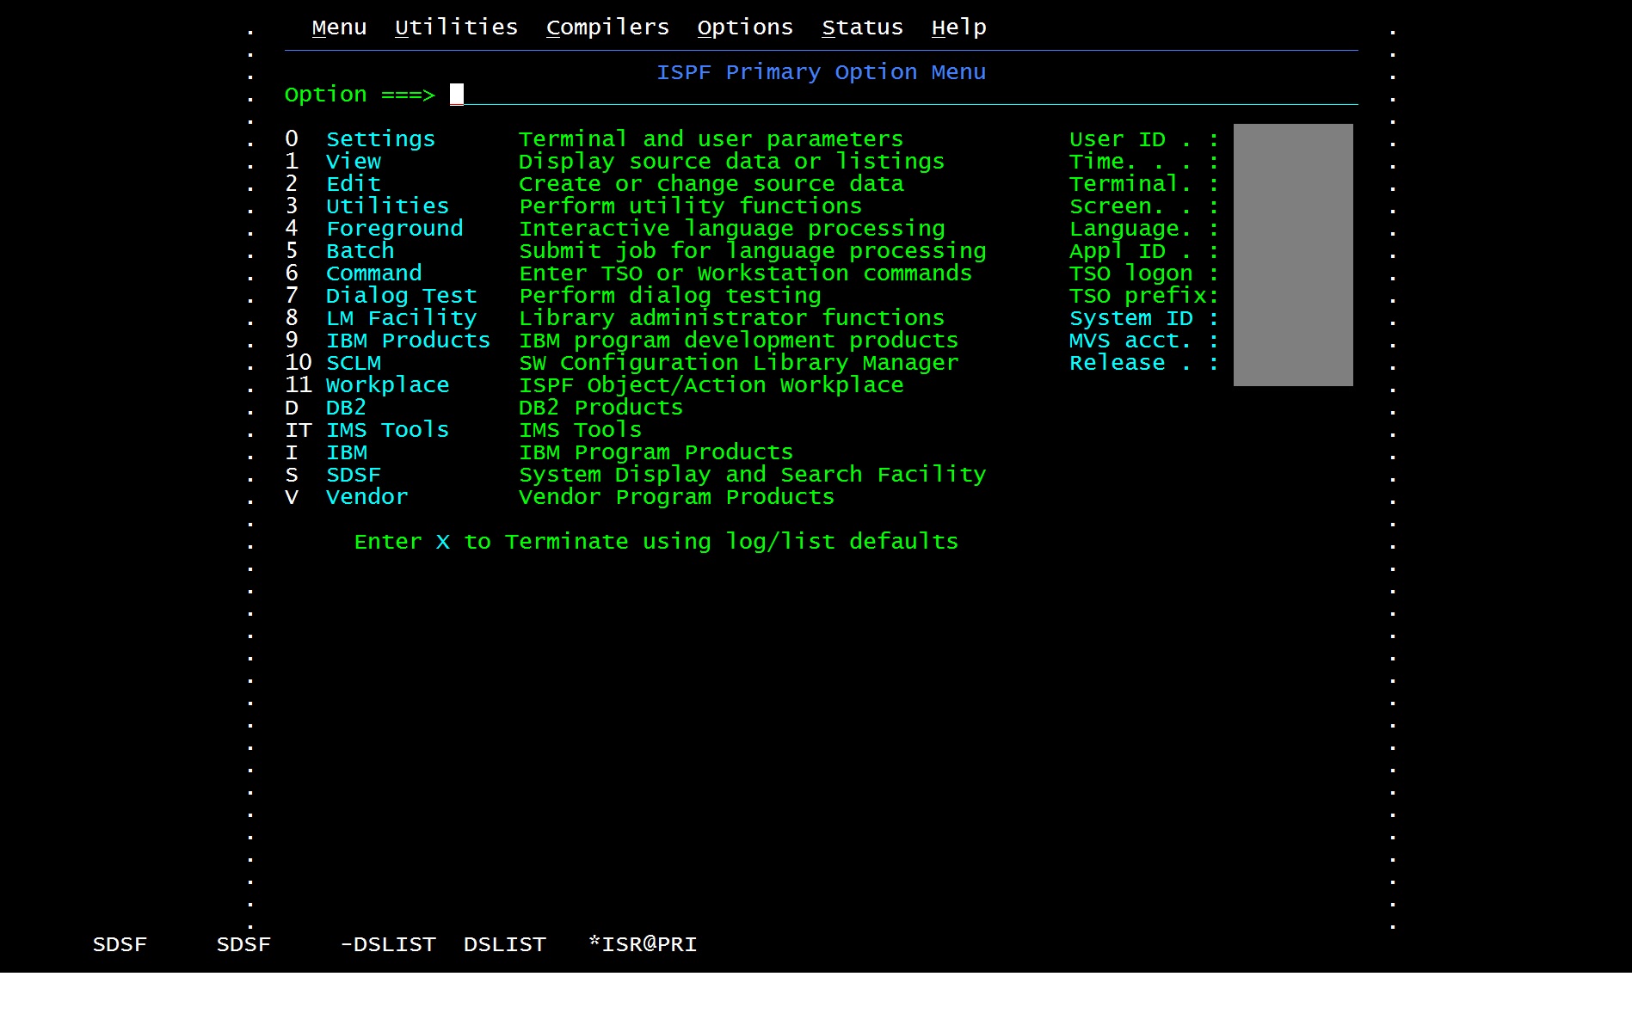Screen dimensions: 1632x1032
Task: Select option 5 Batch
Action: coord(360,251)
